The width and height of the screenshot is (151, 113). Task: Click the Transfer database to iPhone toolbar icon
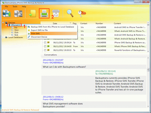click(x=18, y=13)
